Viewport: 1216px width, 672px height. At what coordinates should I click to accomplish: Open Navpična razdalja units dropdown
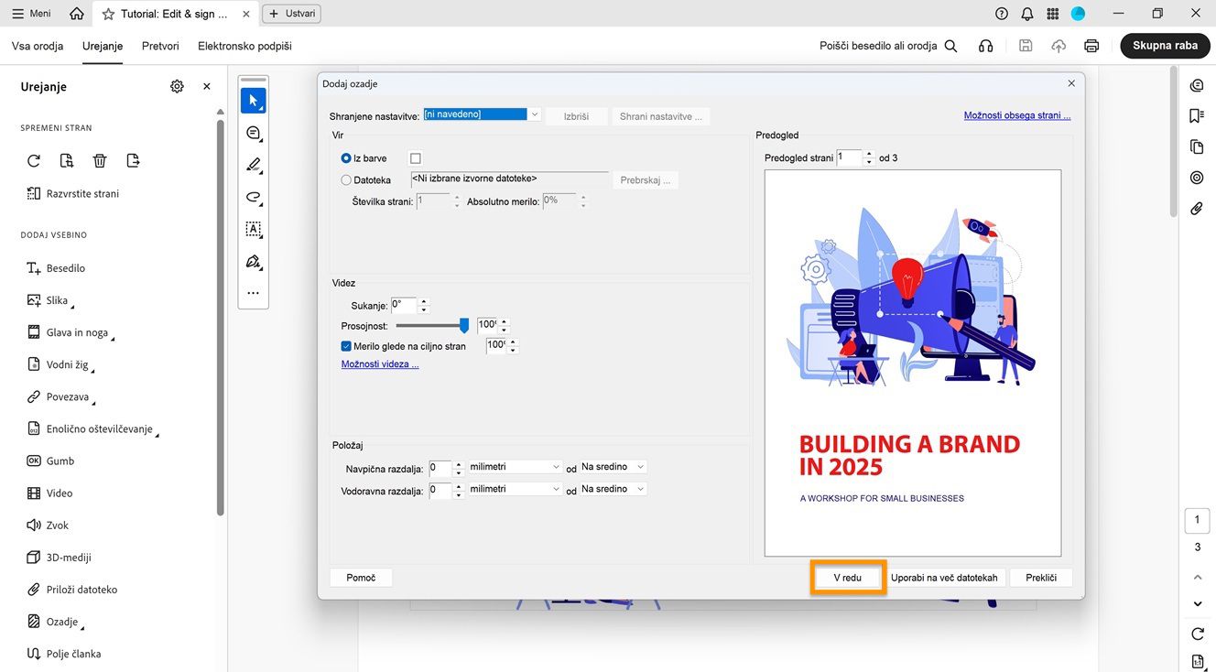click(x=516, y=467)
